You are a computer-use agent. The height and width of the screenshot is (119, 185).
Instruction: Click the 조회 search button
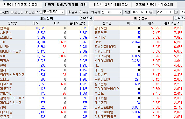point(182,12)
